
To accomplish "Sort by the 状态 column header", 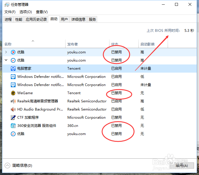I will point(124,44).
